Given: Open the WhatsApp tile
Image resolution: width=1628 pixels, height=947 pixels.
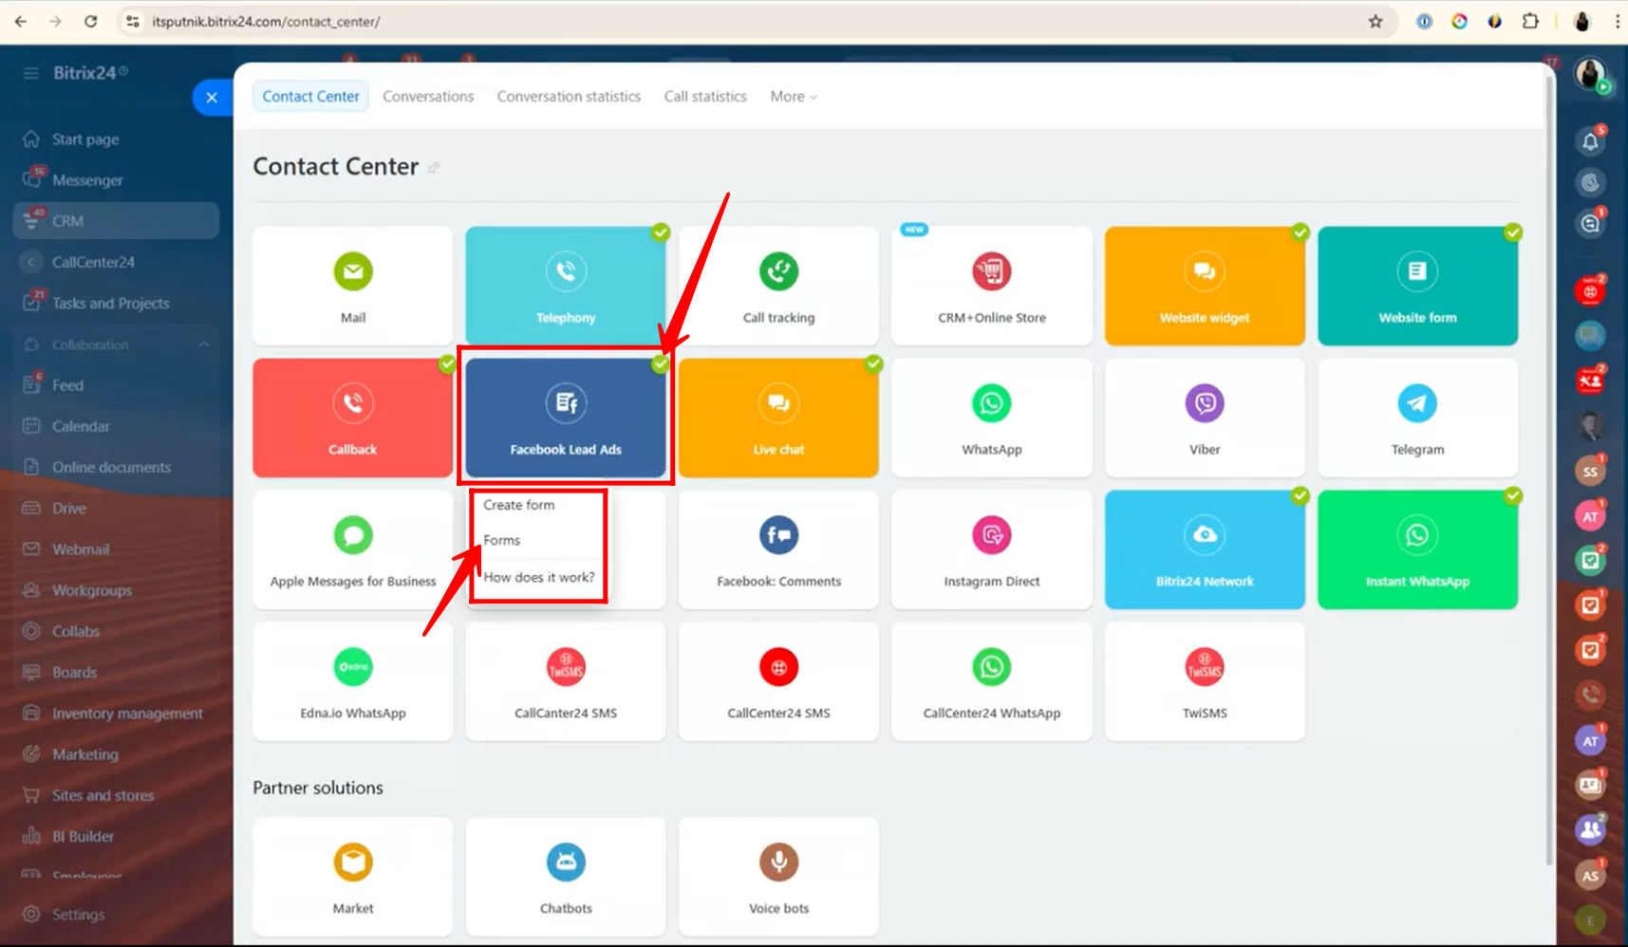Looking at the screenshot, I should click(x=992, y=418).
